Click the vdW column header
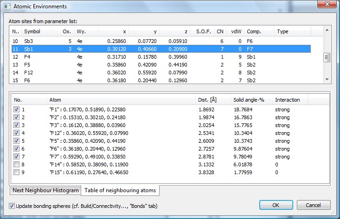340x219 pixels. (235, 31)
